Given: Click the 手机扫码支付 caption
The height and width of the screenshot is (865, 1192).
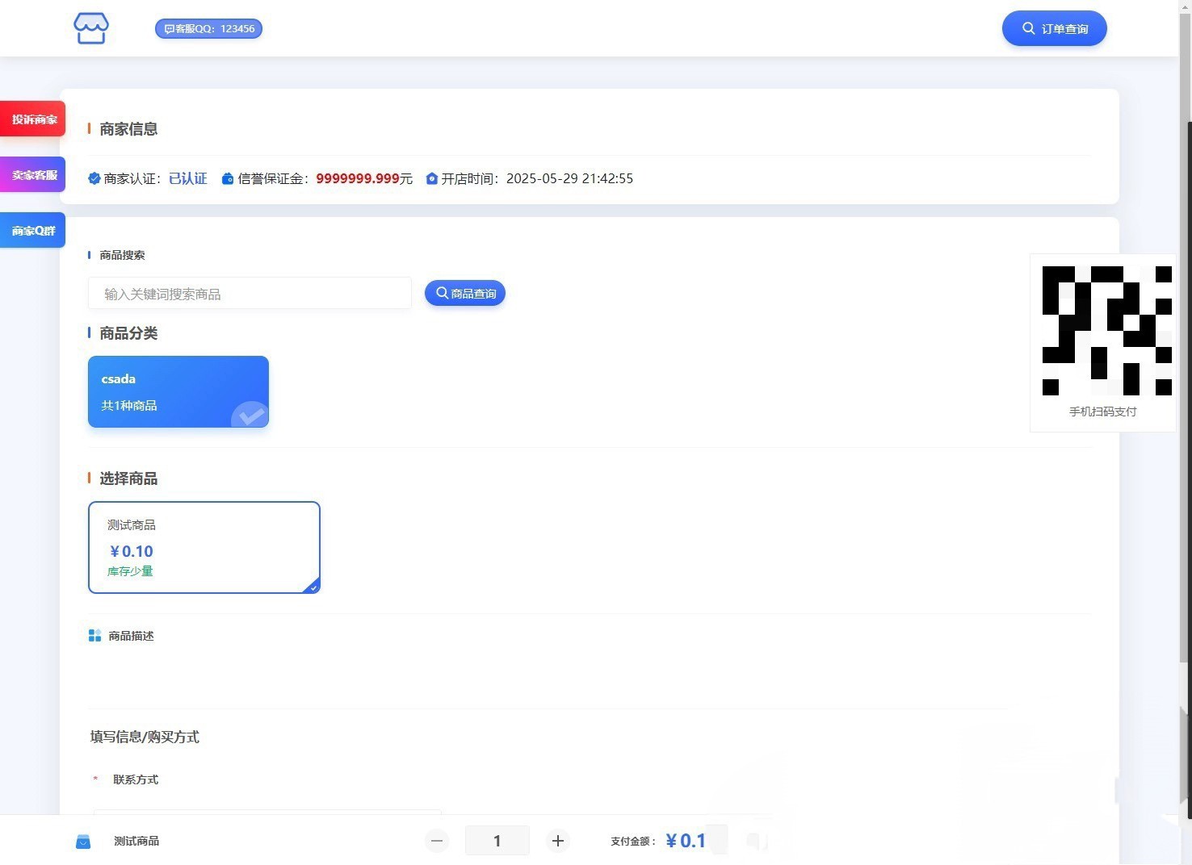Looking at the screenshot, I should click(1103, 412).
